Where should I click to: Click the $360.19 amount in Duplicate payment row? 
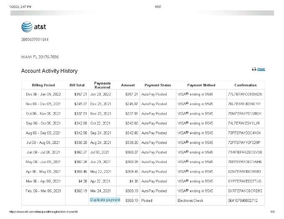[132, 201]
